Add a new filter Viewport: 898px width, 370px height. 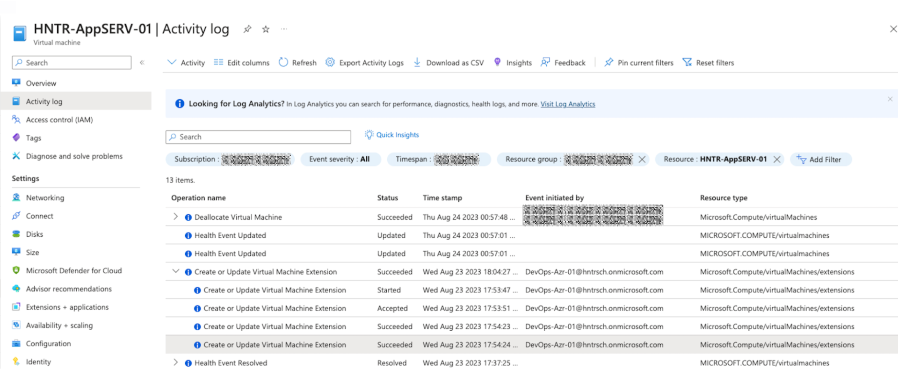click(820, 160)
